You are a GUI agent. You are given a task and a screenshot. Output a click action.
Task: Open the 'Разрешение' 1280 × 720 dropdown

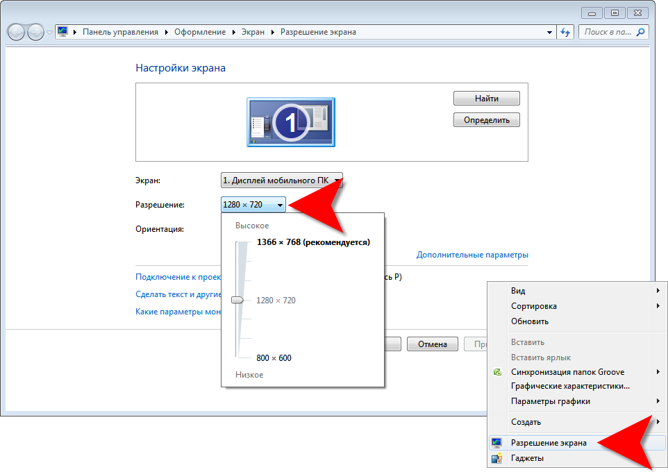pos(253,205)
